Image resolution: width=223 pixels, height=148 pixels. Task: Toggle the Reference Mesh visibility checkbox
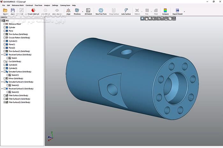coord(5,24)
